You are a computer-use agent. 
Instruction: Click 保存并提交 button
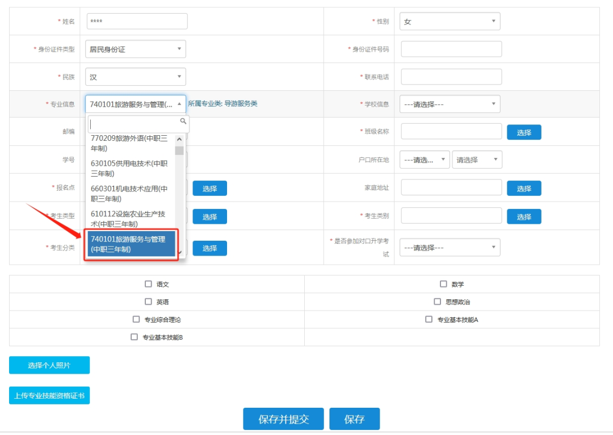283,419
